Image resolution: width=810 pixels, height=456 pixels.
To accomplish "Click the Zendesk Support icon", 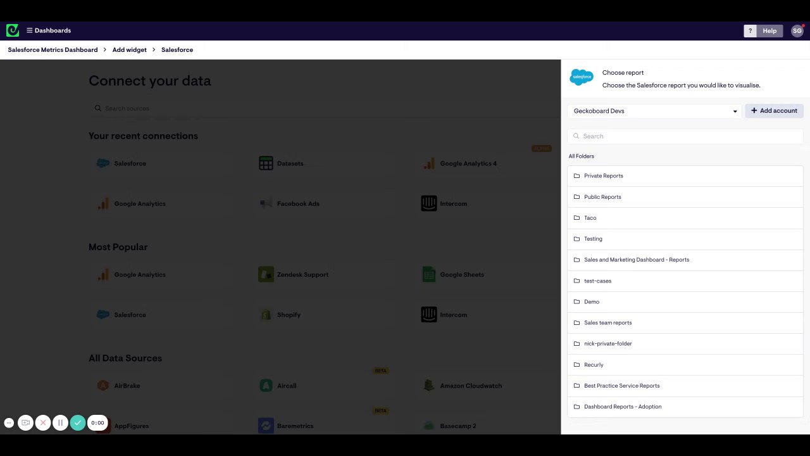I will [266, 275].
